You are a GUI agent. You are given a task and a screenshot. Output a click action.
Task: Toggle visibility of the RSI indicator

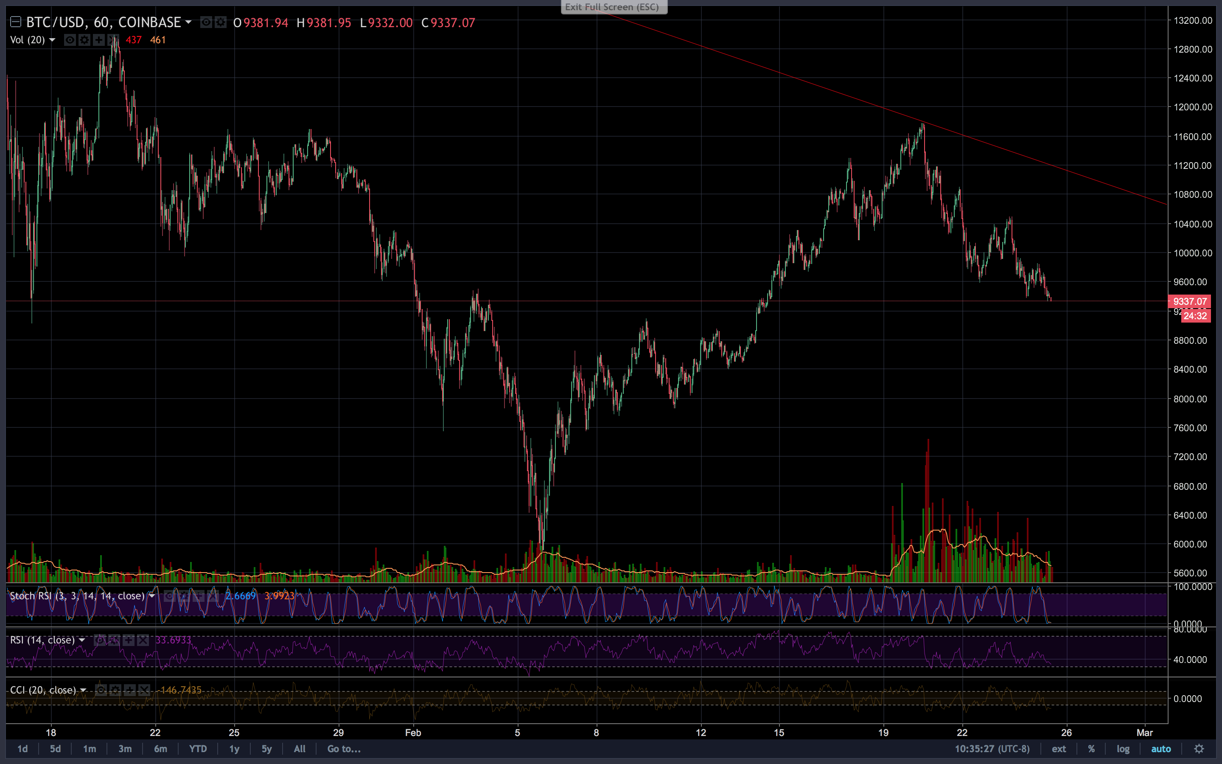[99, 640]
